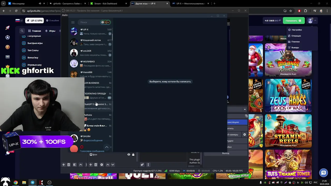Viewport: 331px width, 186px height.
Task: Click the UP-X site search magnifier
Action: coord(22,31)
